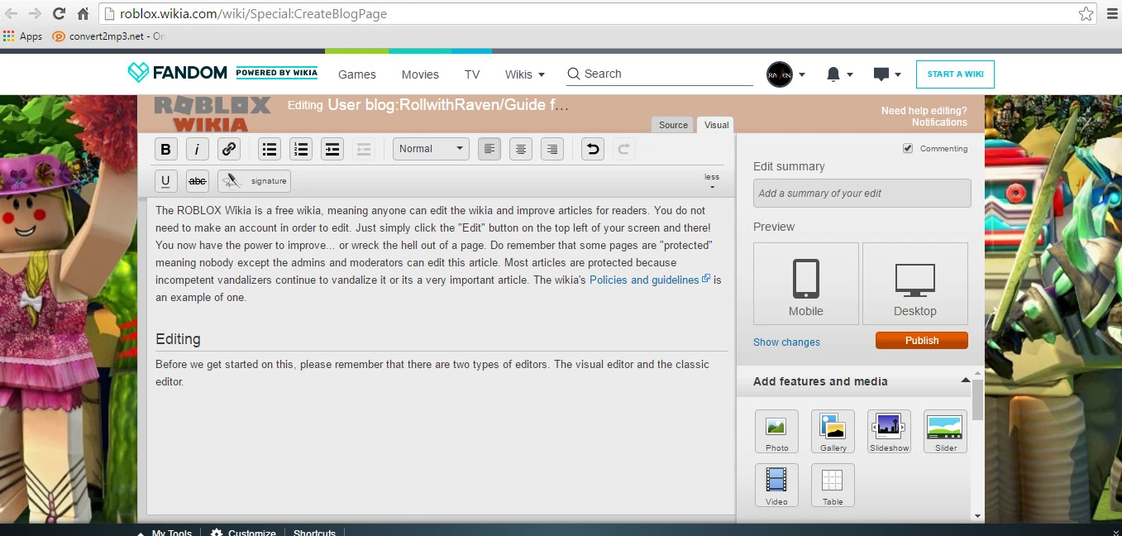The image size is (1122, 536).
Task: Open the FANDOM home logo
Action: pyautogui.click(x=177, y=73)
